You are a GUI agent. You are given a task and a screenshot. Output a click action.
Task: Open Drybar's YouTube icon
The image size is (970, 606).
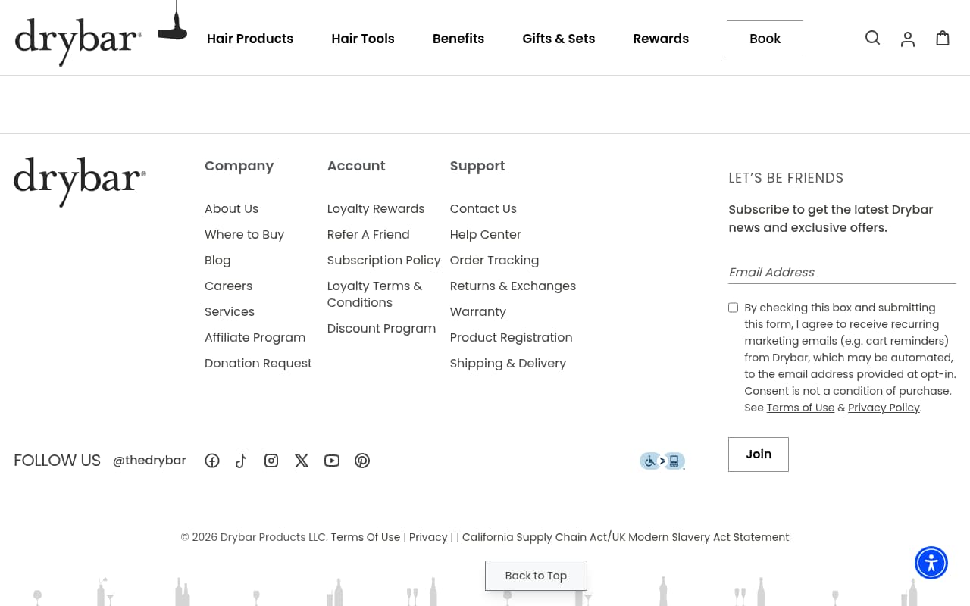332,461
